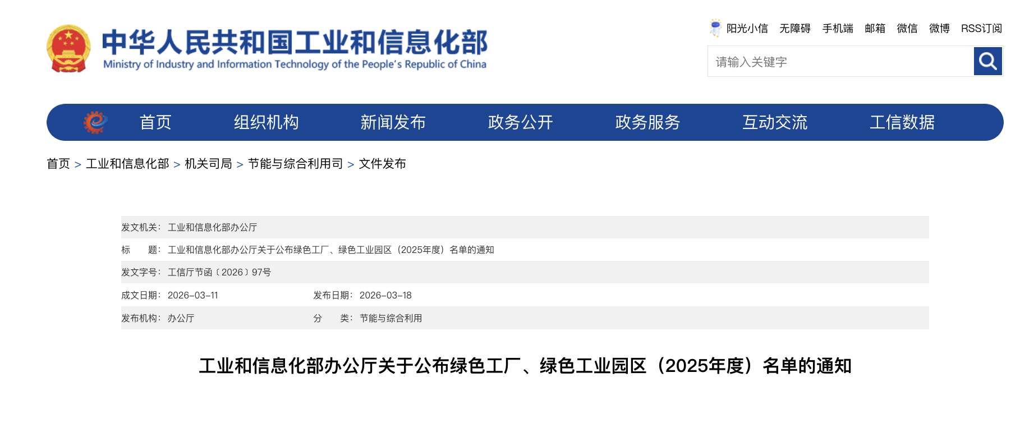
Task: Go to 新闻发布 section
Action: [393, 122]
